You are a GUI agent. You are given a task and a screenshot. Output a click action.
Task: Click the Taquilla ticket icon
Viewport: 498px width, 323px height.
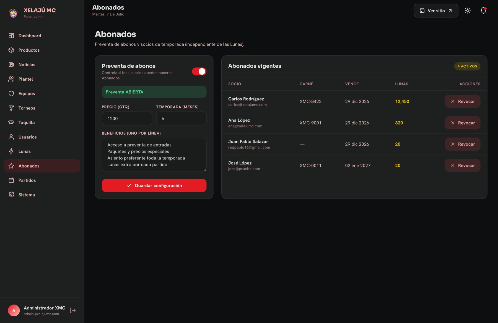point(11,122)
